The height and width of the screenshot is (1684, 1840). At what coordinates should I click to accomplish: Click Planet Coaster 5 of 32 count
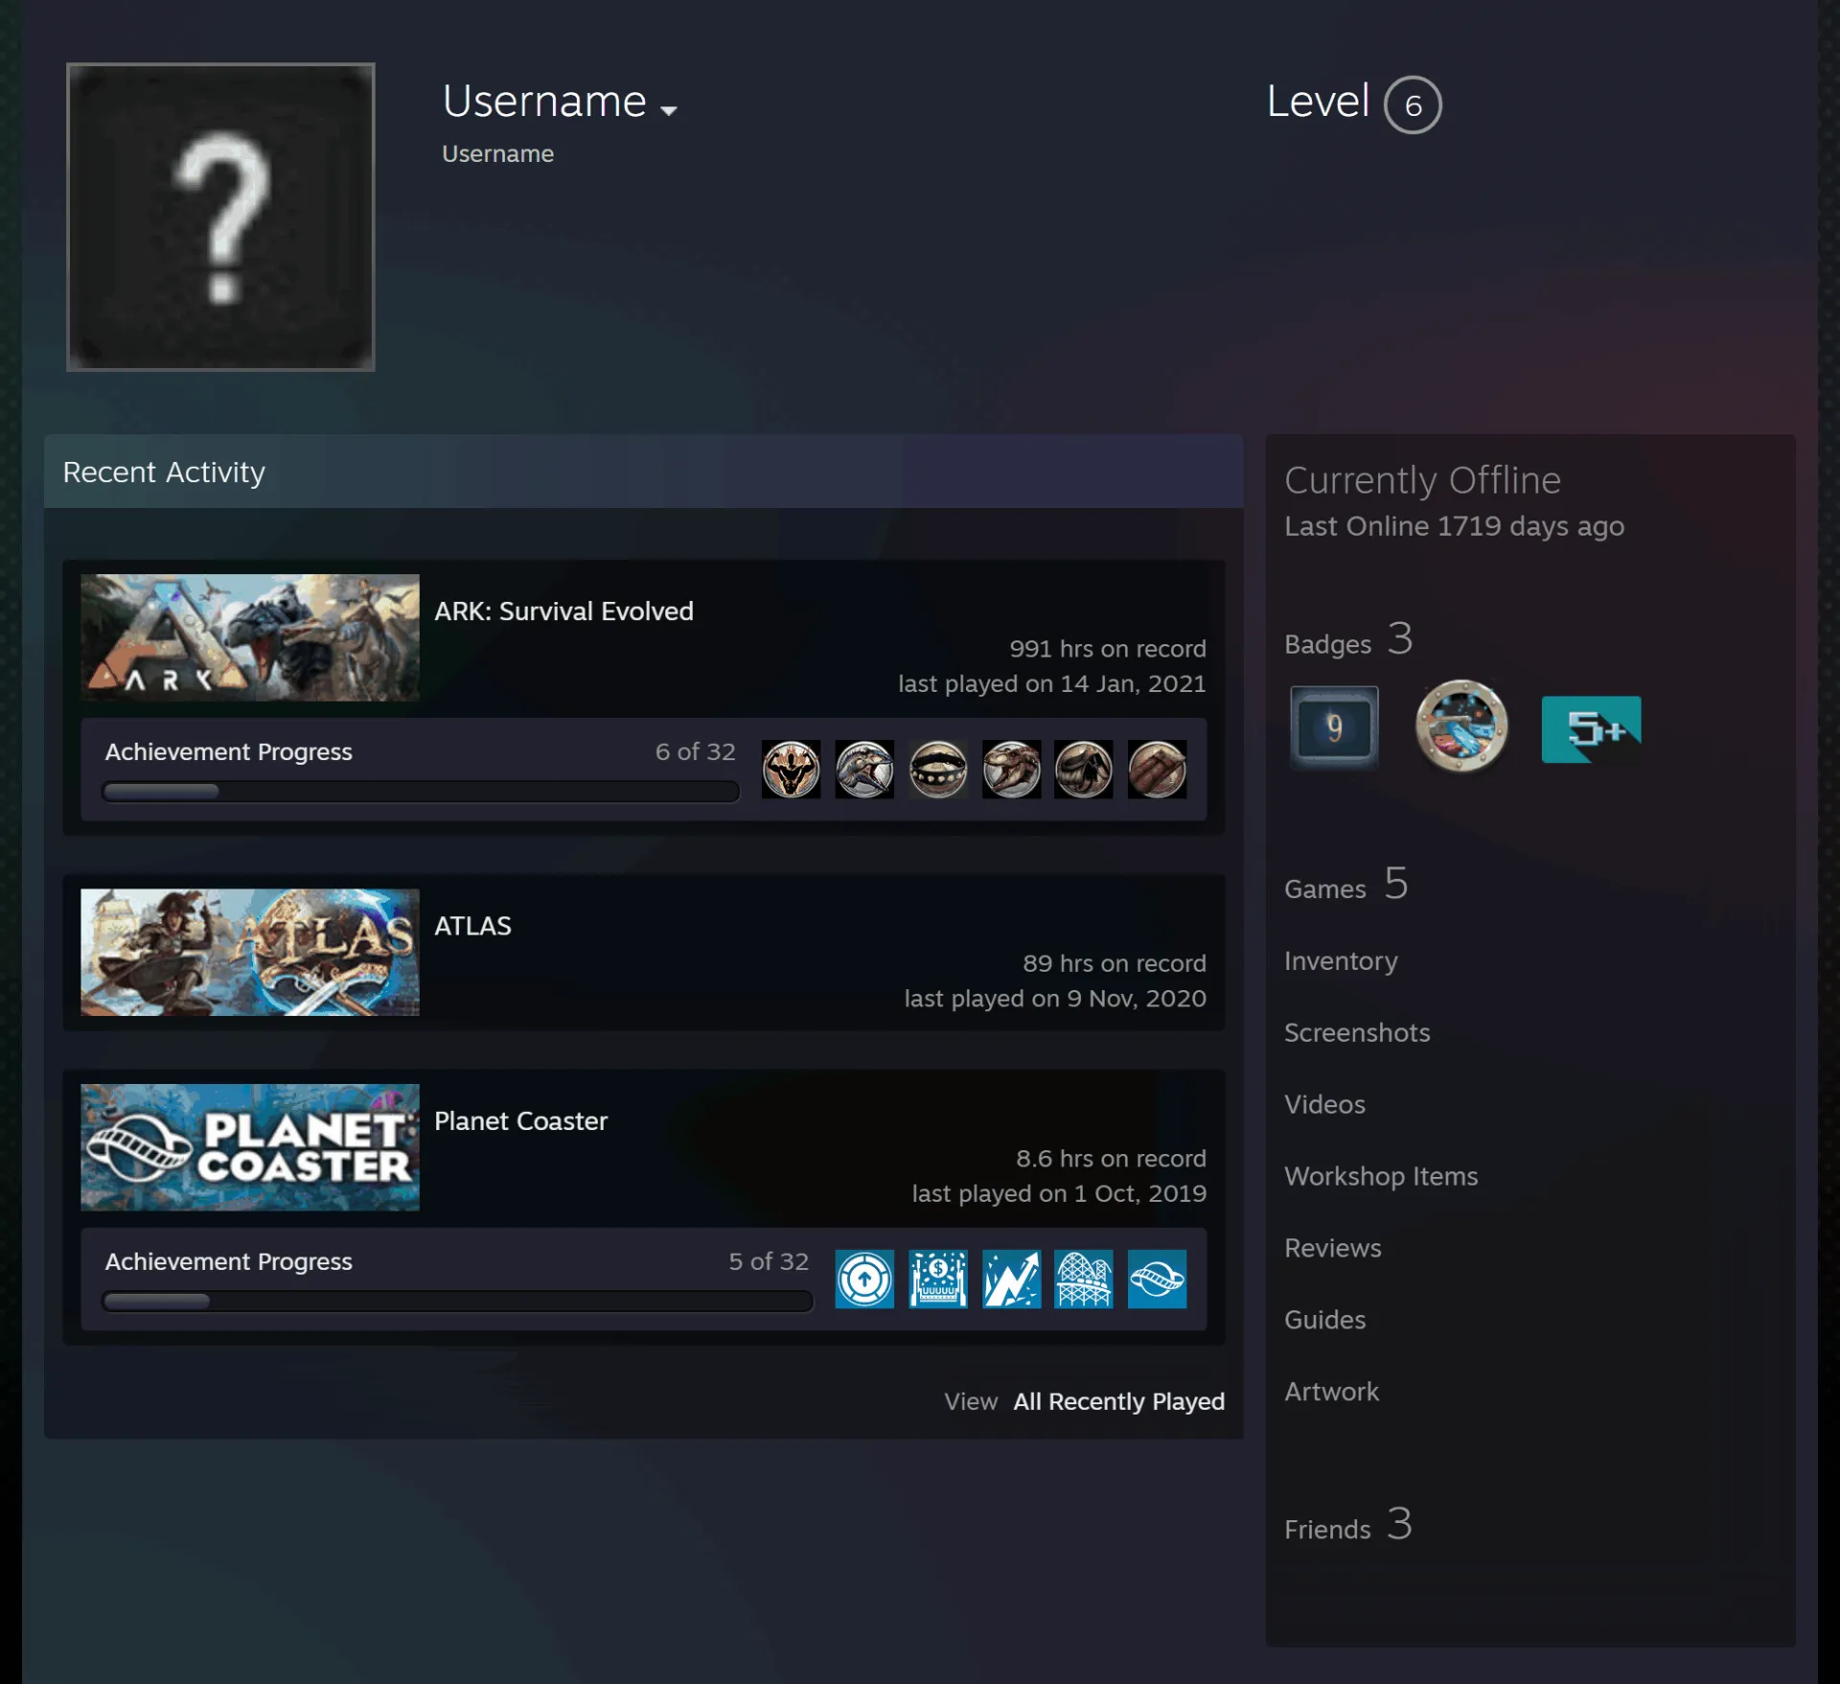click(x=769, y=1261)
